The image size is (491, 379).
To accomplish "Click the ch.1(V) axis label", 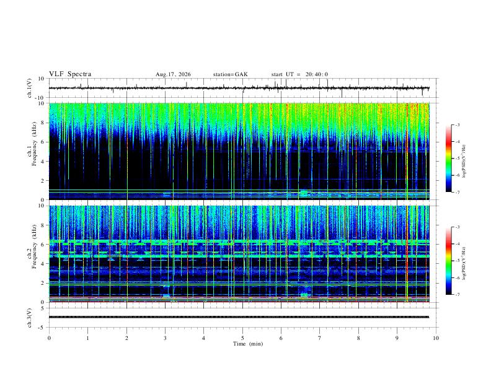I will point(30,88).
